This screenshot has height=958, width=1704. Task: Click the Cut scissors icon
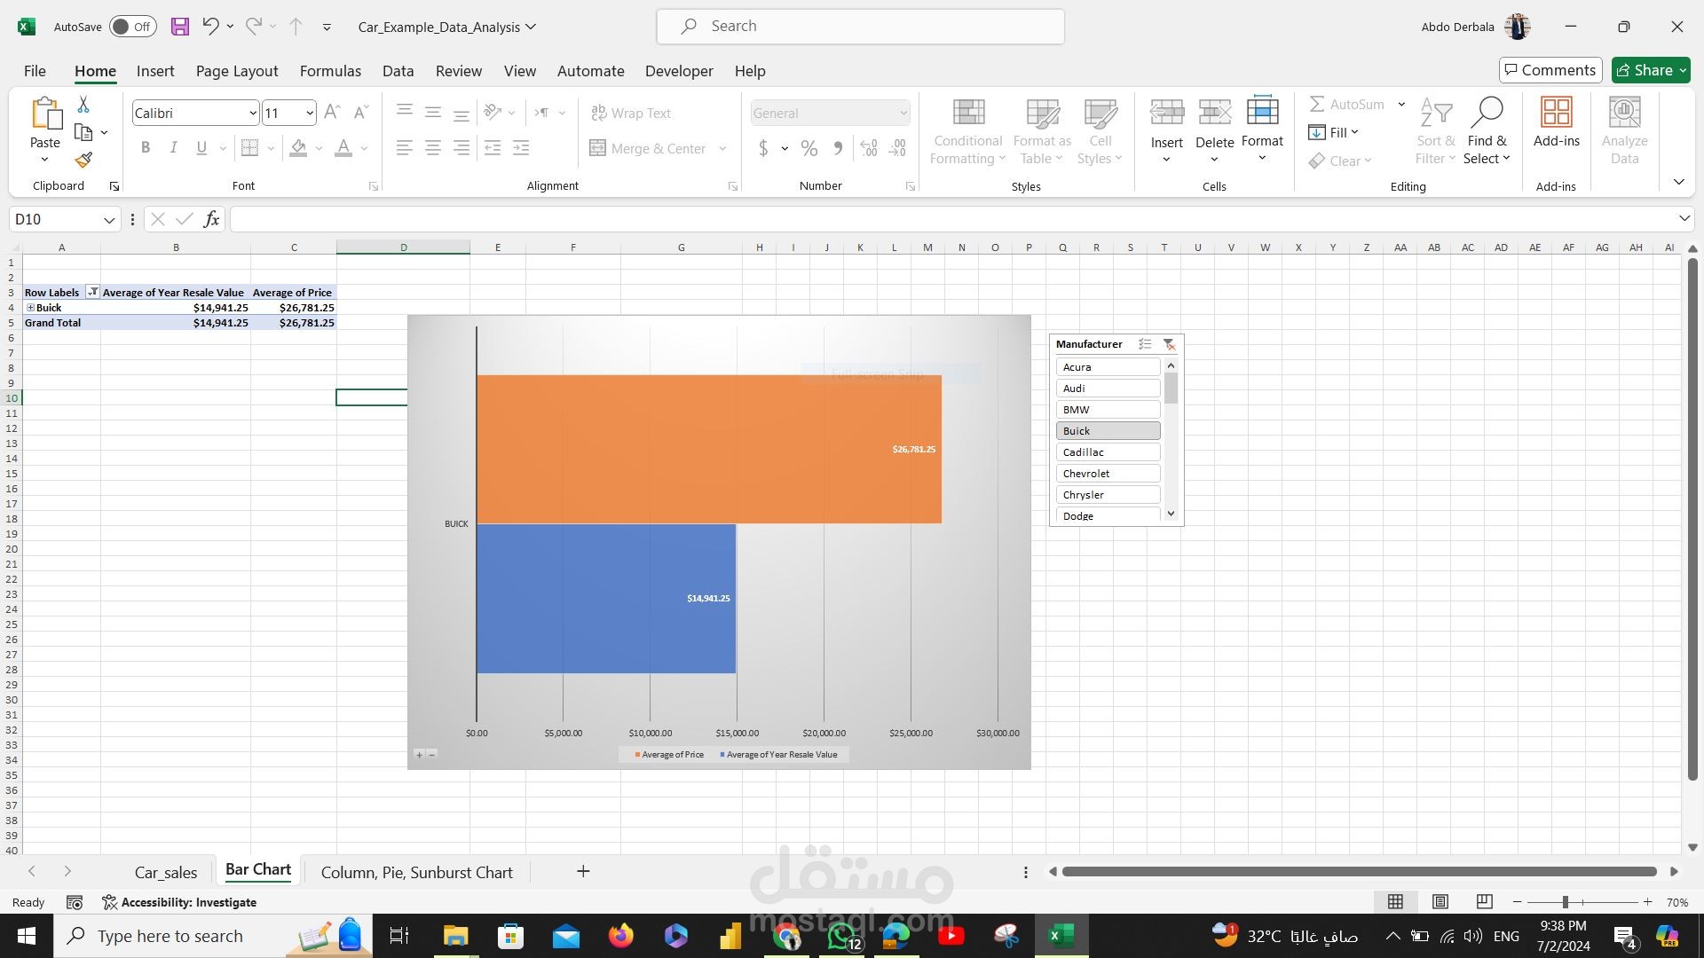point(83,105)
